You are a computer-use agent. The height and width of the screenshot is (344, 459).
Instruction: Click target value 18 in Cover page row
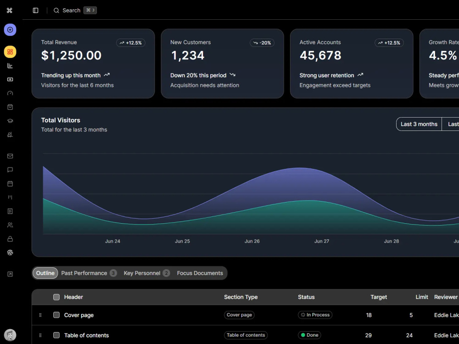point(369,315)
